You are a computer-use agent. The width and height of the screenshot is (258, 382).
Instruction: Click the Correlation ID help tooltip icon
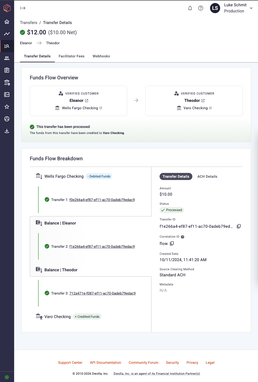pos(183,237)
